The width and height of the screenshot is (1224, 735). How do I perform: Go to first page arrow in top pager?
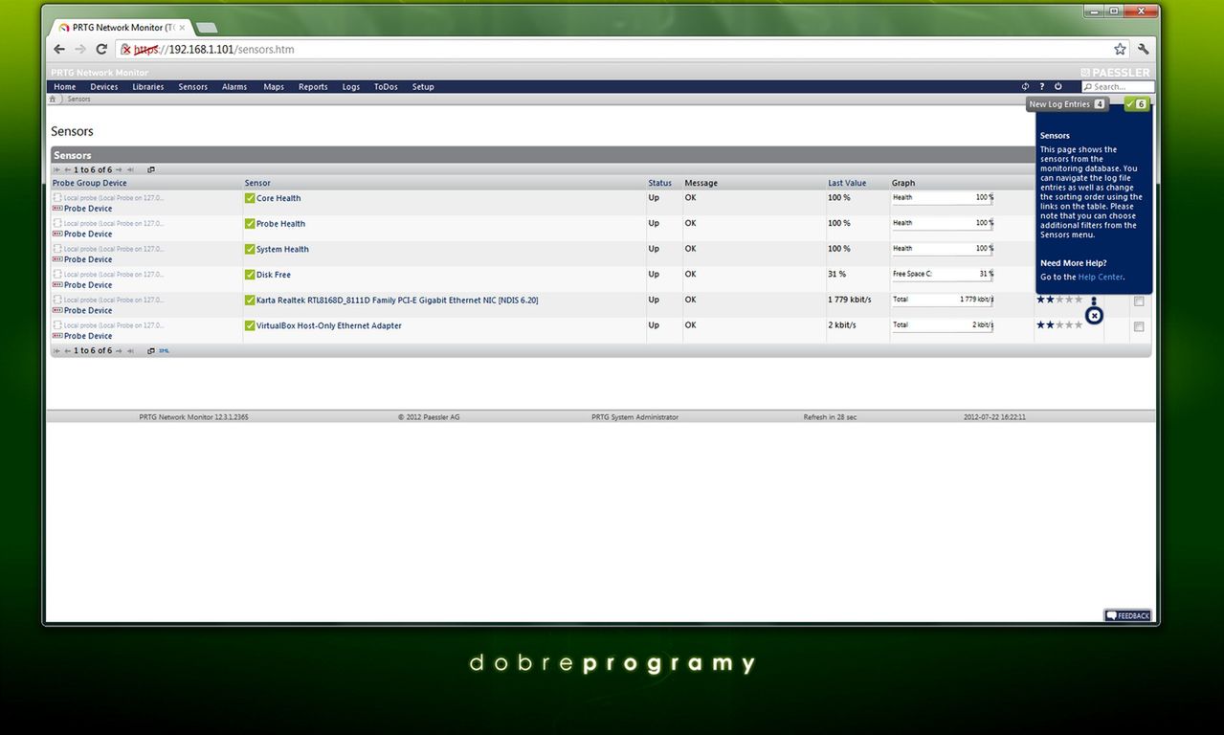tap(56, 169)
